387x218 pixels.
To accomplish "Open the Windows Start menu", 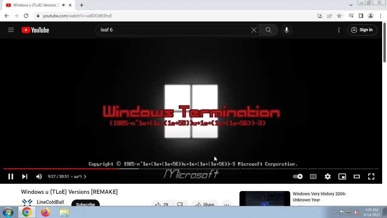I will pyautogui.click(x=8, y=212).
